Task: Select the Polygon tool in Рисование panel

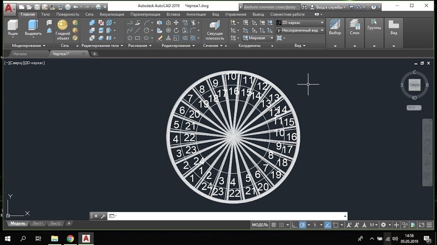Action: pos(130,38)
